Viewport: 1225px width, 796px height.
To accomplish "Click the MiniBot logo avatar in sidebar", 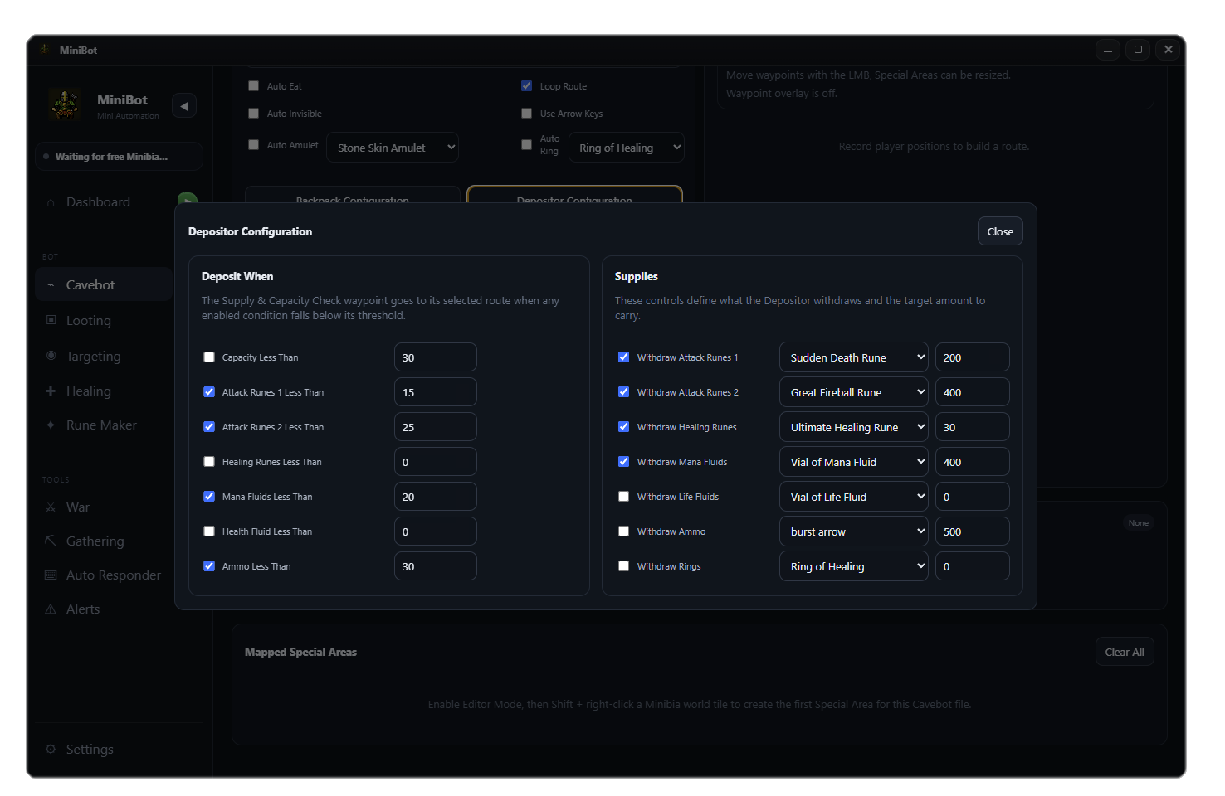I will 65,104.
